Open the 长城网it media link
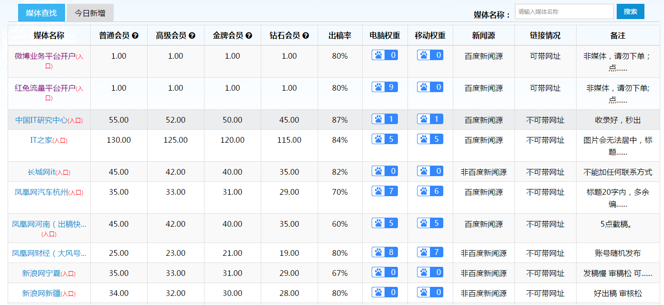The image size is (664, 305). pos(42,172)
